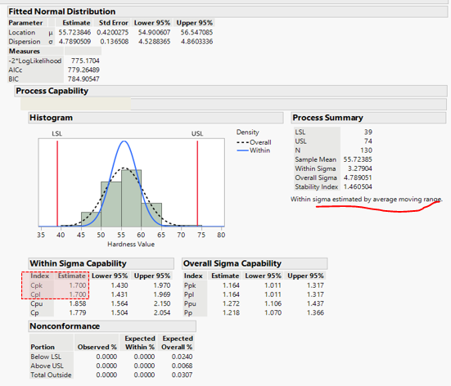
Task: Select the Pp estimate 1.218
Action: coord(231,312)
